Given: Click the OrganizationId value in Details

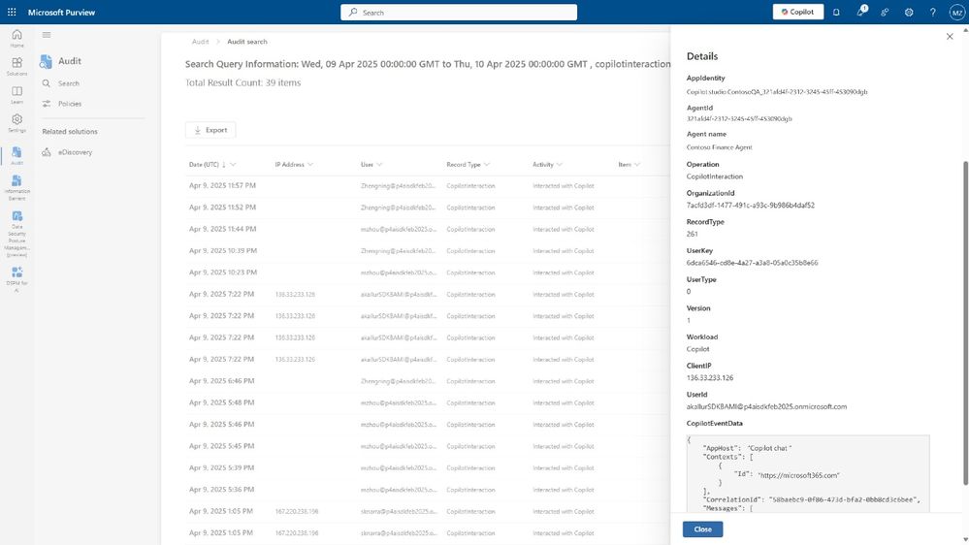Looking at the screenshot, I should (750, 206).
